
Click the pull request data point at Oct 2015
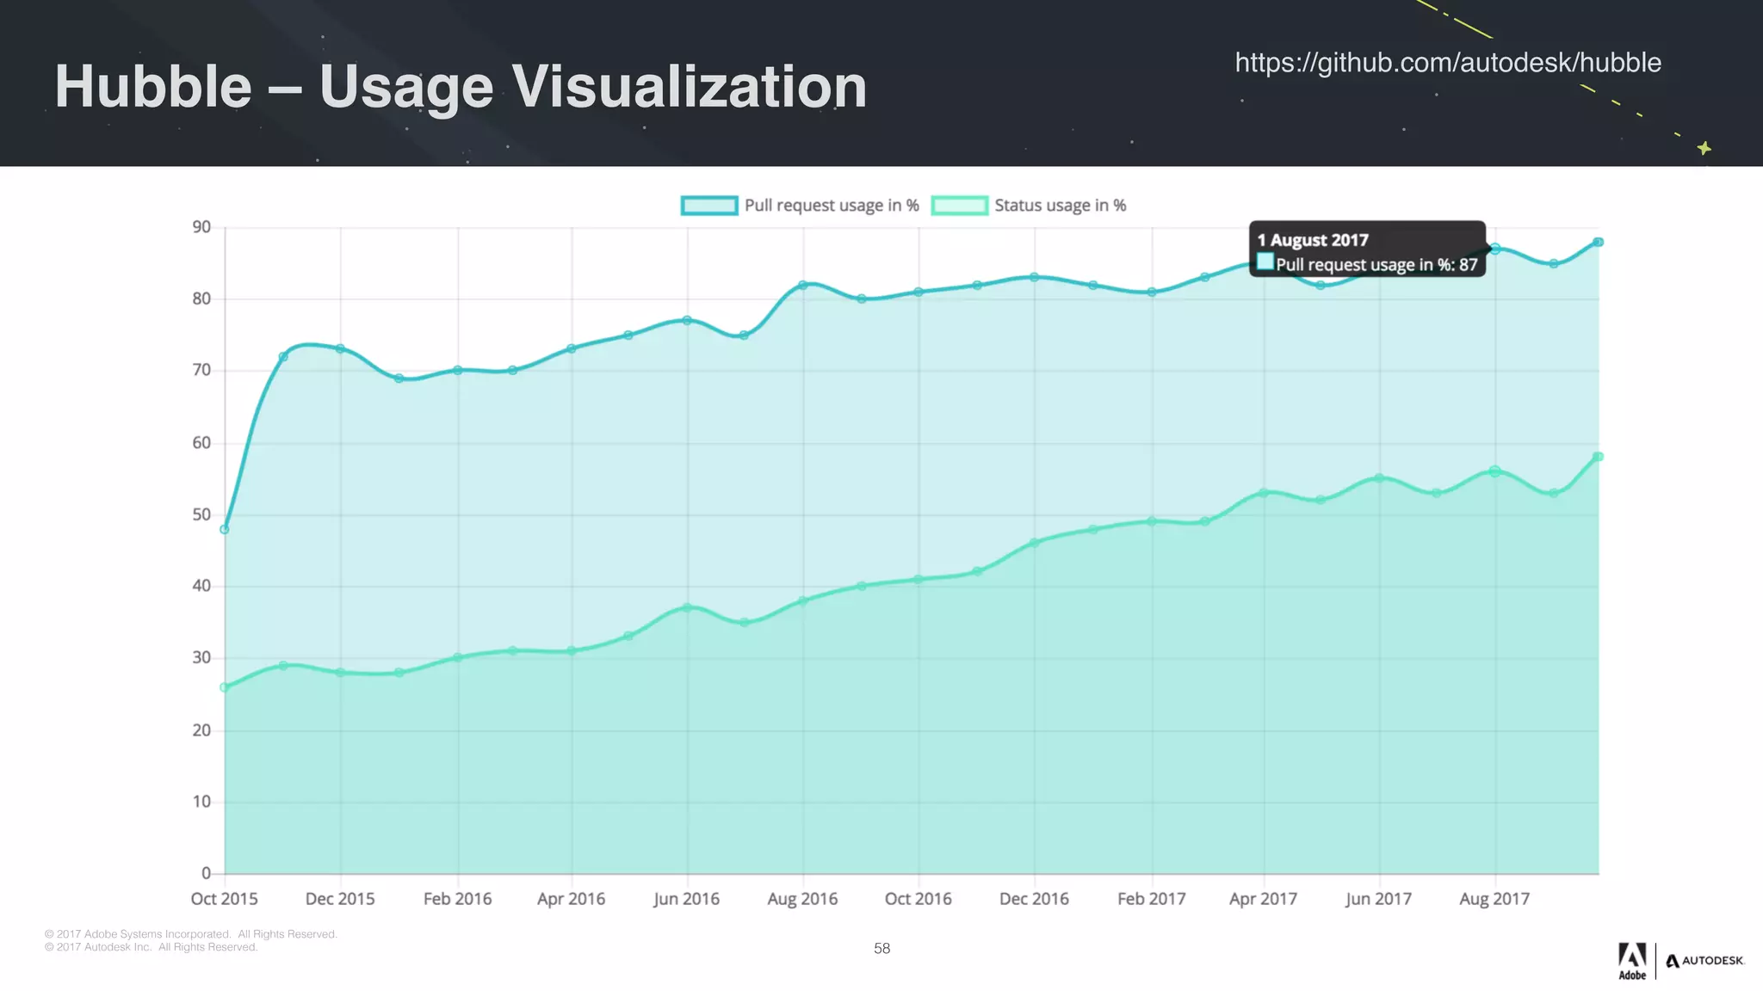225,529
